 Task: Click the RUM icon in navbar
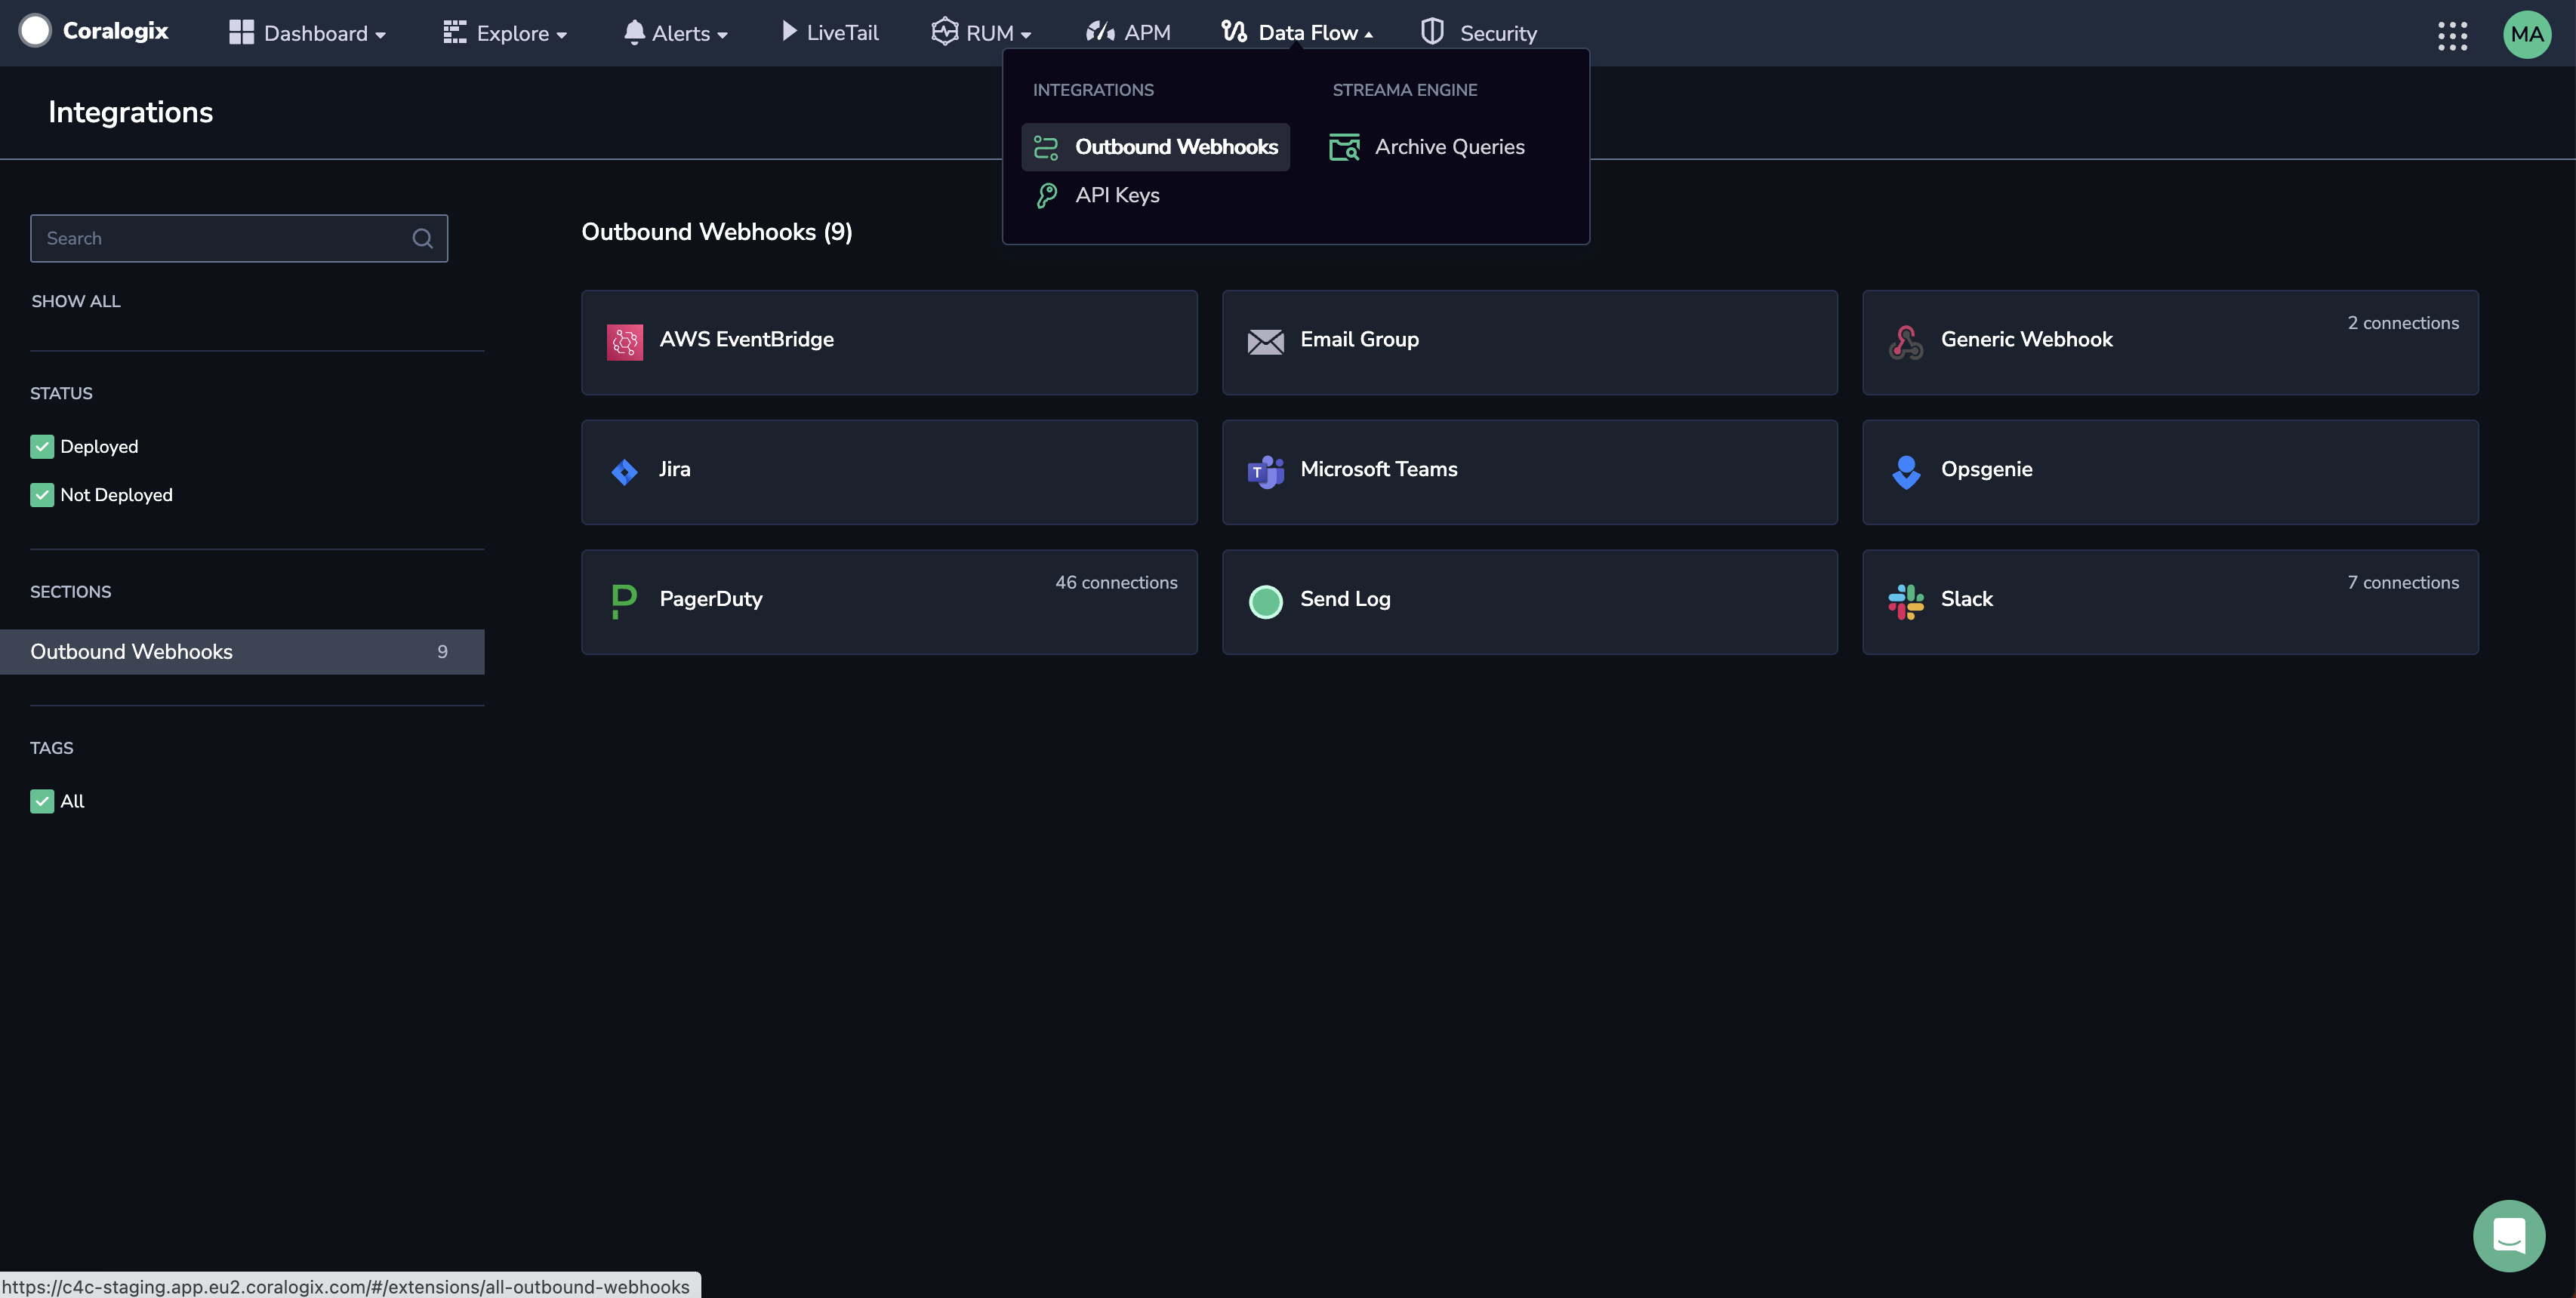click(944, 32)
